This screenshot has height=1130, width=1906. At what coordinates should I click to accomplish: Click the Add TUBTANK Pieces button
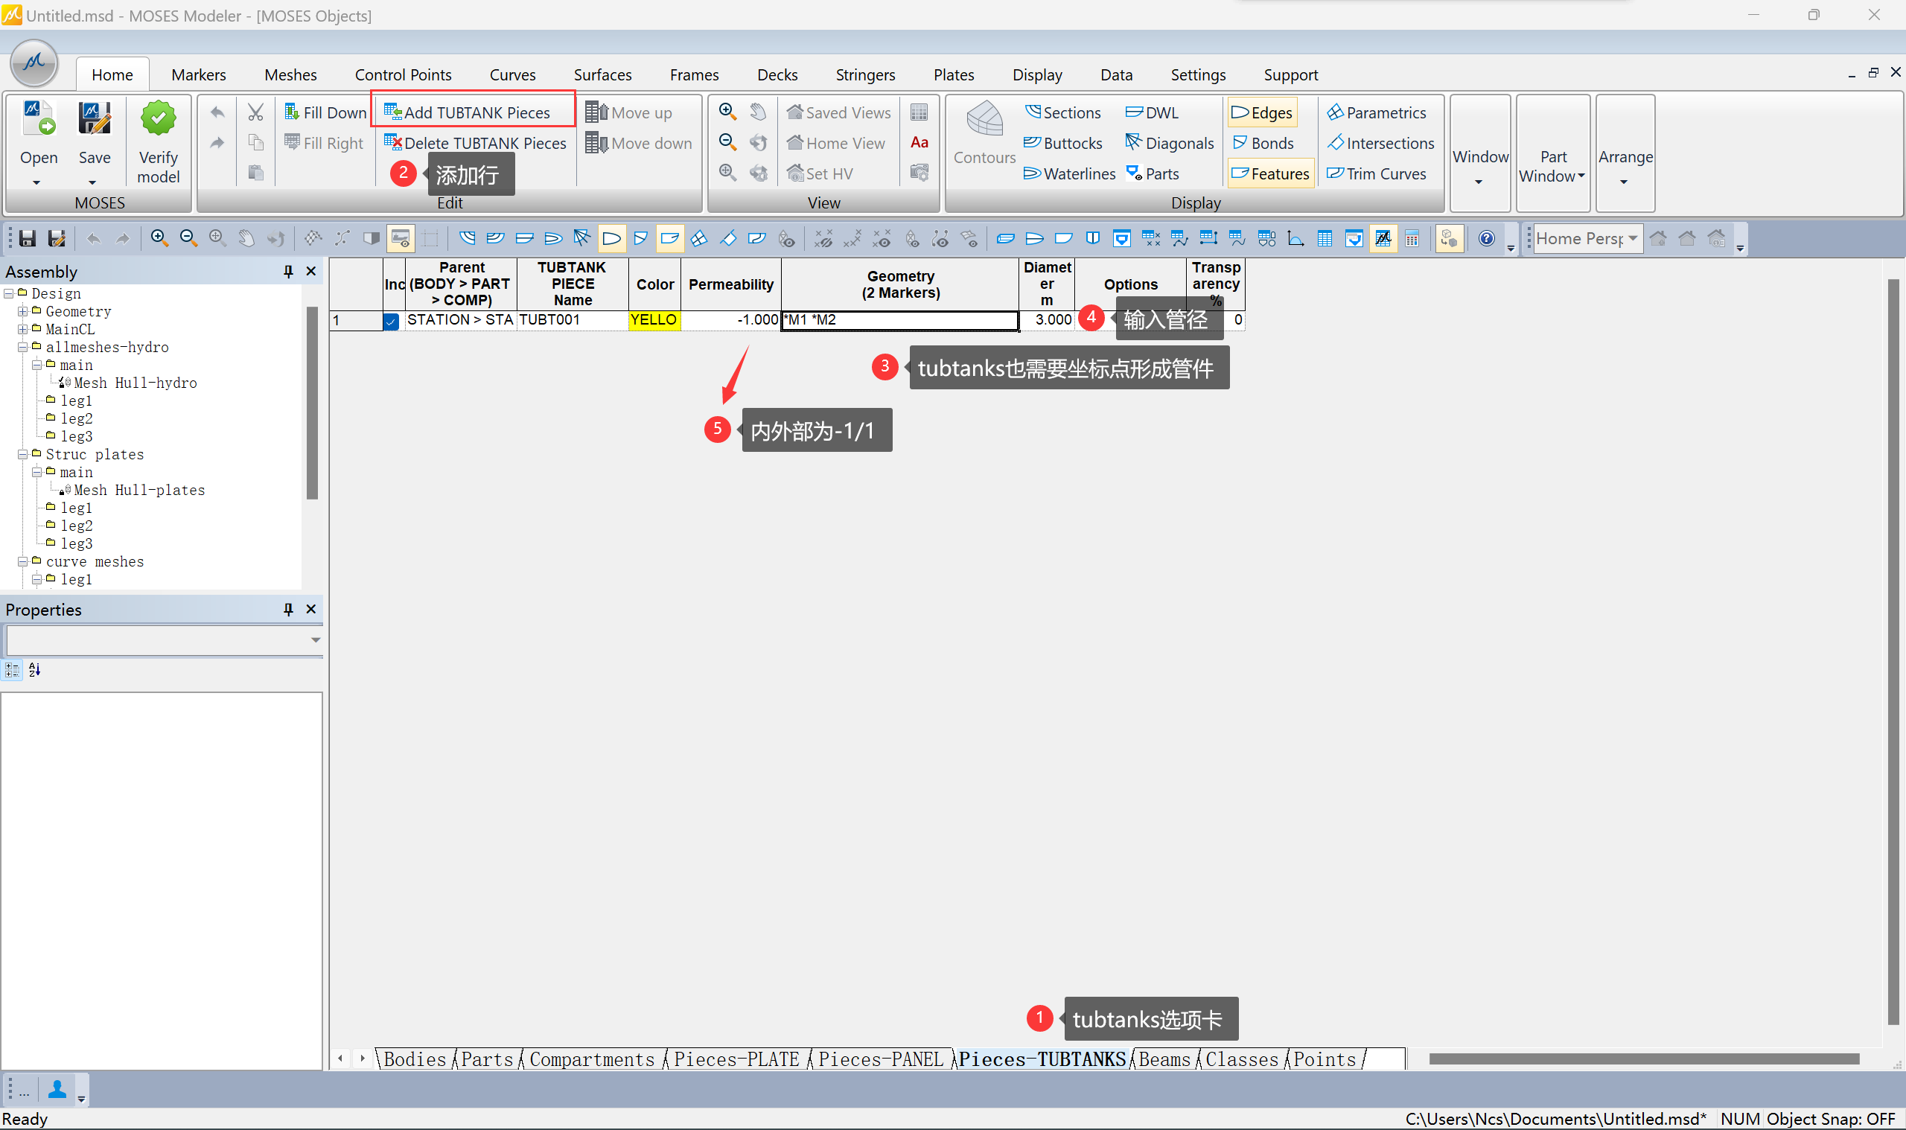pos(467,112)
